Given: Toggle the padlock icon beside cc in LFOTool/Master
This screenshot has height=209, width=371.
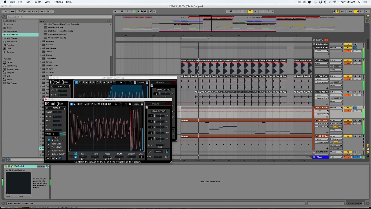Looking at the screenshot, I should coord(57,158).
